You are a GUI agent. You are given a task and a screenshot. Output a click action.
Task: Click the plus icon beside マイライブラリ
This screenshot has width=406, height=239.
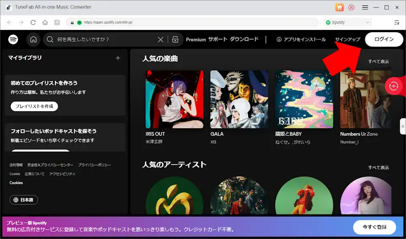118,58
